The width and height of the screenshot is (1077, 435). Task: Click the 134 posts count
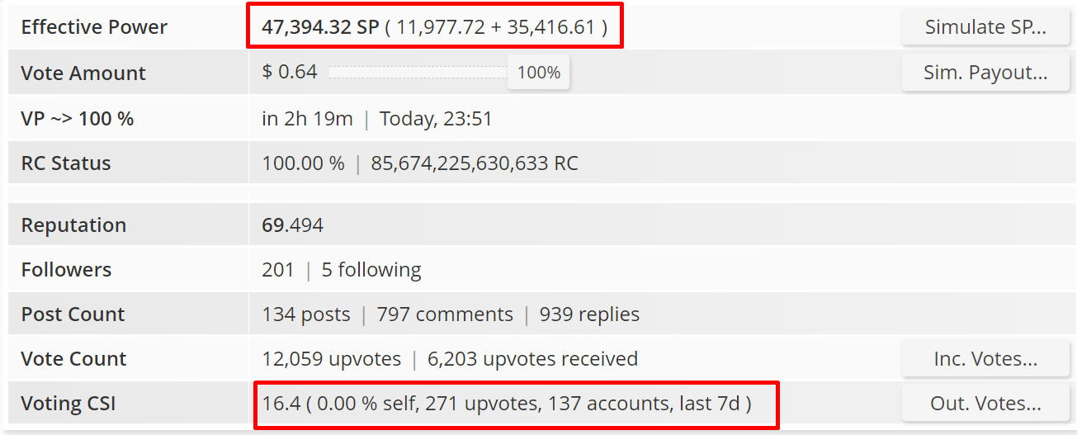pyautogui.click(x=306, y=314)
